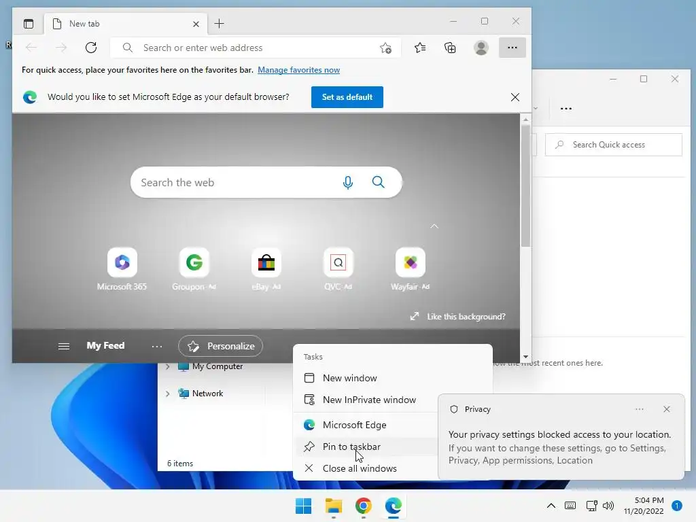The height and width of the screenshot is (522, 696).
Task: Click Set as default button
Action: (x=347, y=97)
